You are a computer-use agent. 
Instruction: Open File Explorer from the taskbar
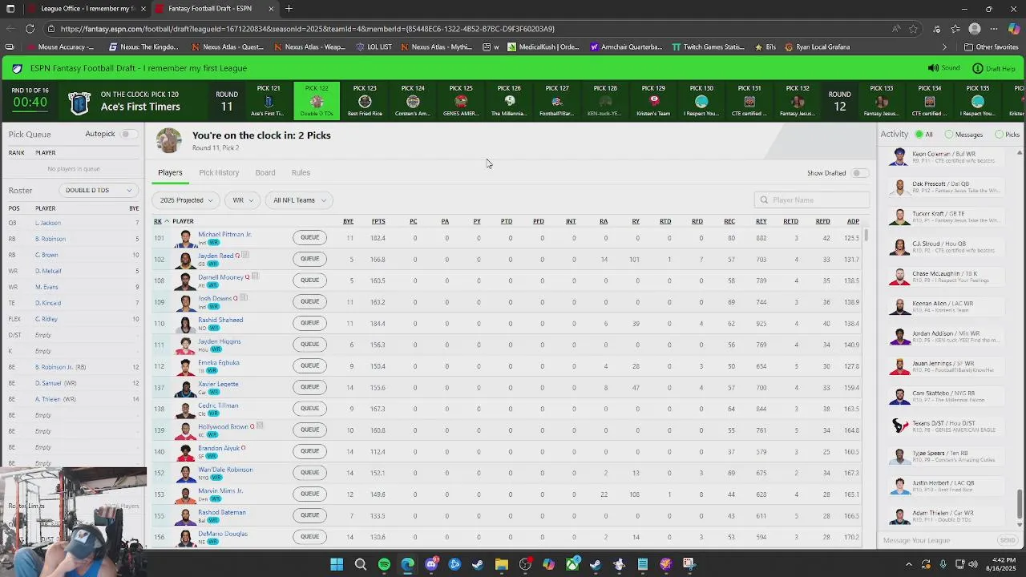point(502,564)
